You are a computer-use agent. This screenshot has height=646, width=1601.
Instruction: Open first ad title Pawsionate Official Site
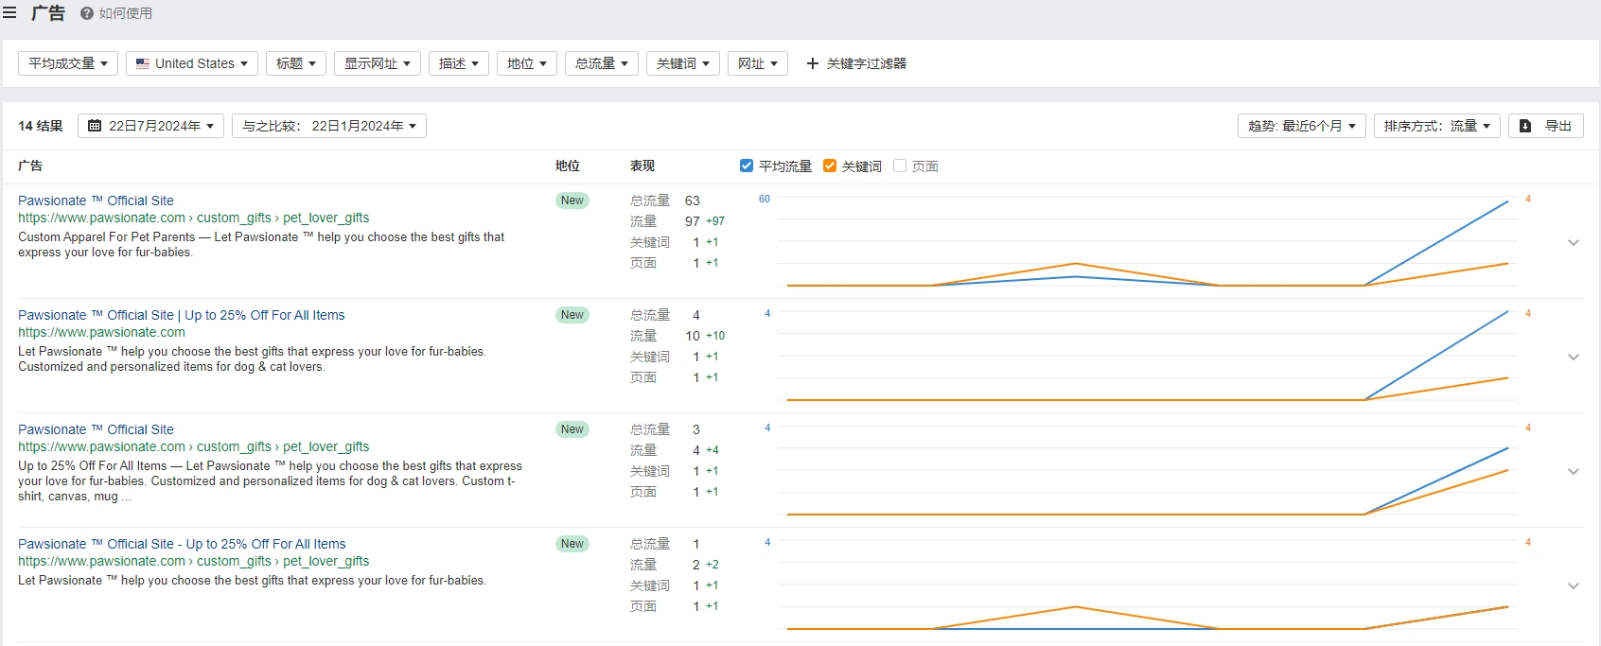96,201
